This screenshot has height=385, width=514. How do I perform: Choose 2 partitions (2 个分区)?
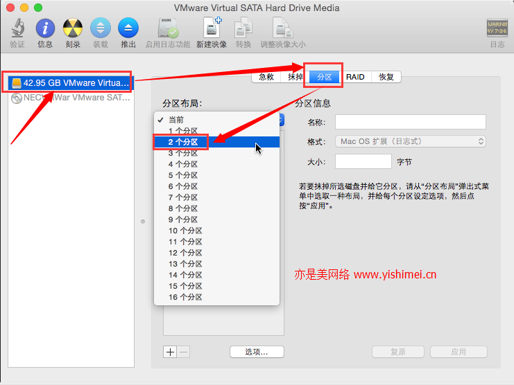[x=216, y=142]
